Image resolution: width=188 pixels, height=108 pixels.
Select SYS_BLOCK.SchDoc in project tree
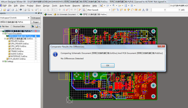[17, 59]
